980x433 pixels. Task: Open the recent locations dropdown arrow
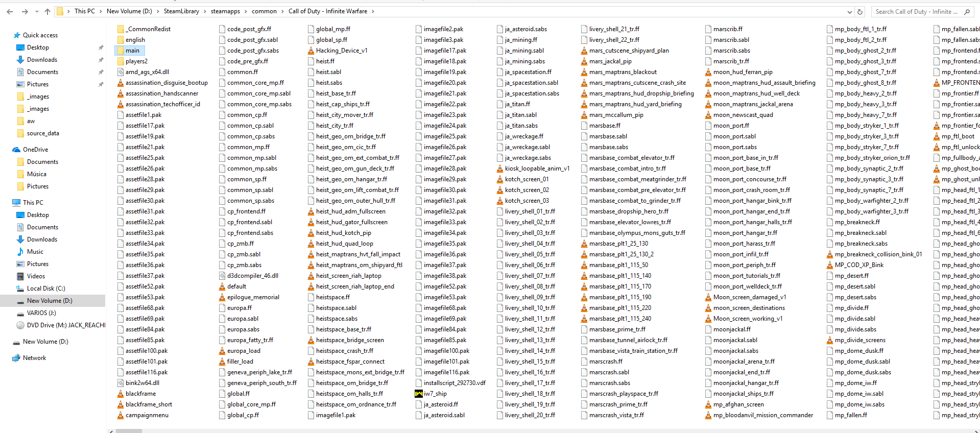[x=37, y=11]
